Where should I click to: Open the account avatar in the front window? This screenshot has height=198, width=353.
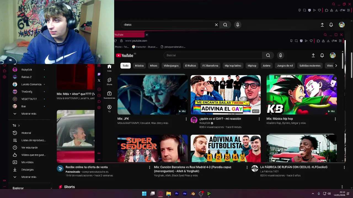pyautogui.click(x=333, y=55)
